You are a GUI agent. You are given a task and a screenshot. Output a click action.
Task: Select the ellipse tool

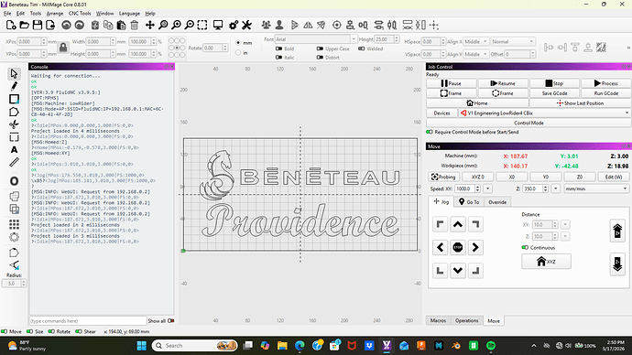14,181
